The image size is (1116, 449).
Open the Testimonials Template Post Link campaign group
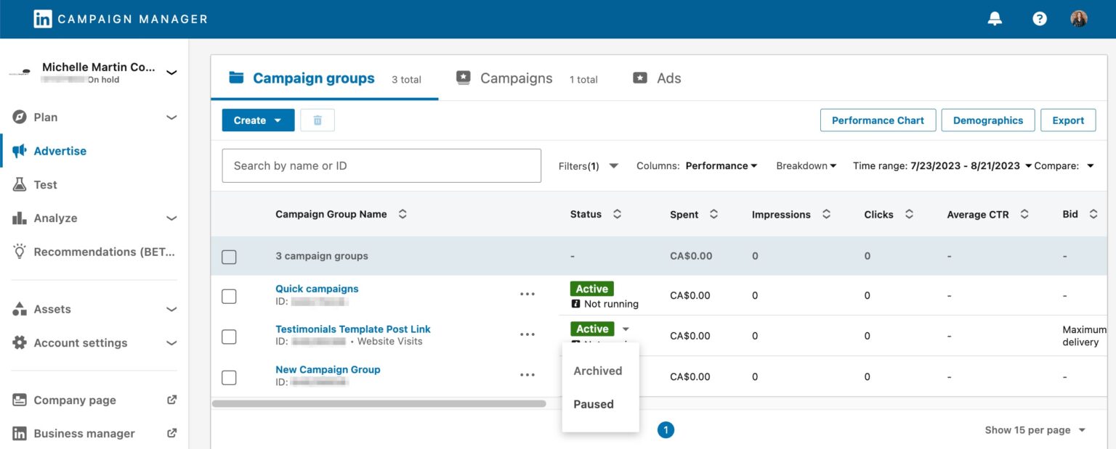pos(352,329)
